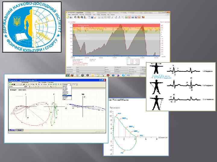Switch to the blue Вектор tab at window bottom
217x162 pixels.
[x=12, y=130]
